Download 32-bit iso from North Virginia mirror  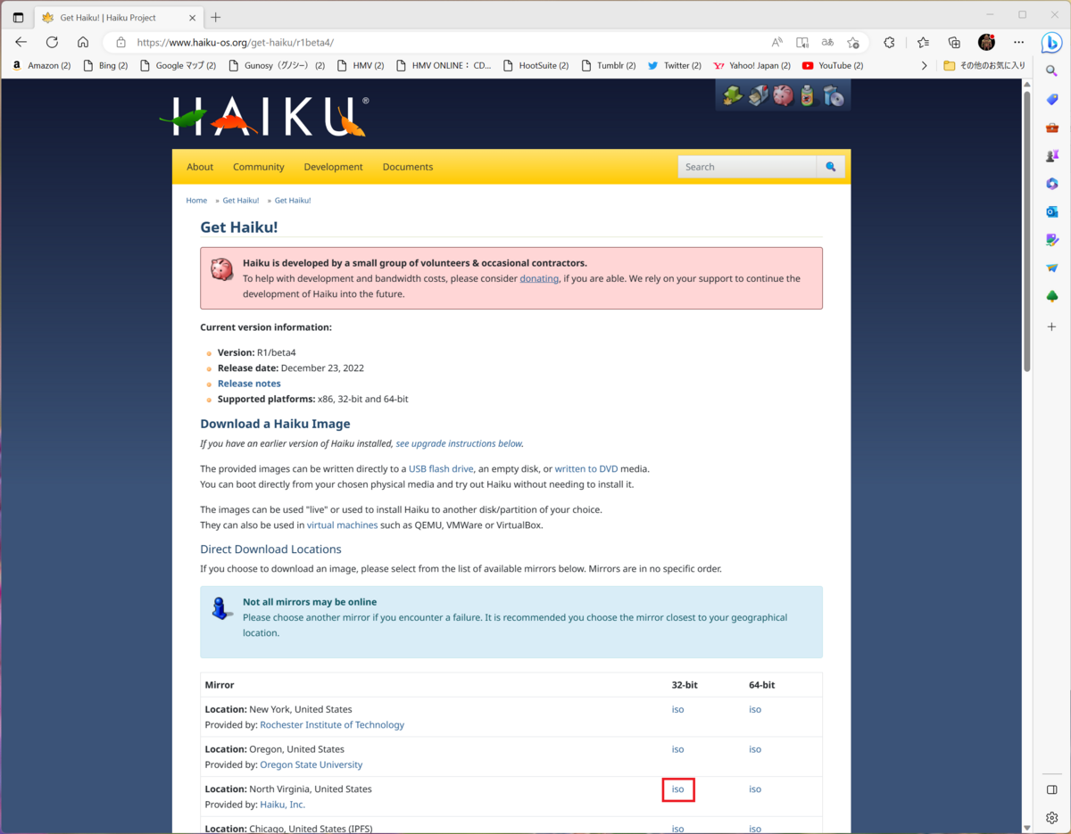point(678,789)
